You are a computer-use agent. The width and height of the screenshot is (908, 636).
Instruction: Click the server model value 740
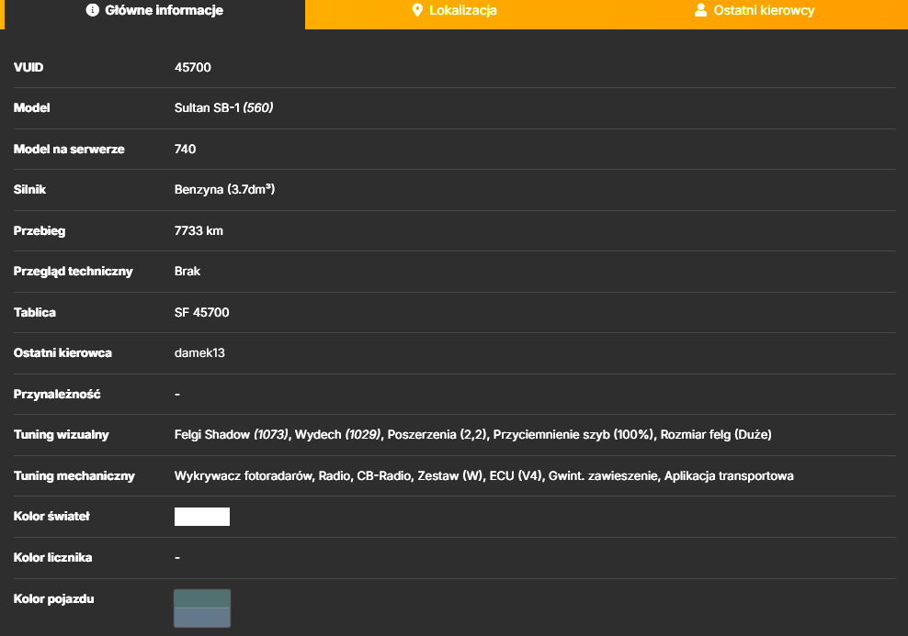185,150
